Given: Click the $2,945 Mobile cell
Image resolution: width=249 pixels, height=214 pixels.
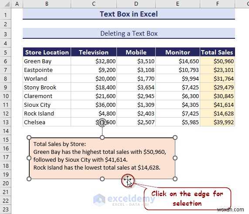Looking at the screenshot, I should coord(136,96).
